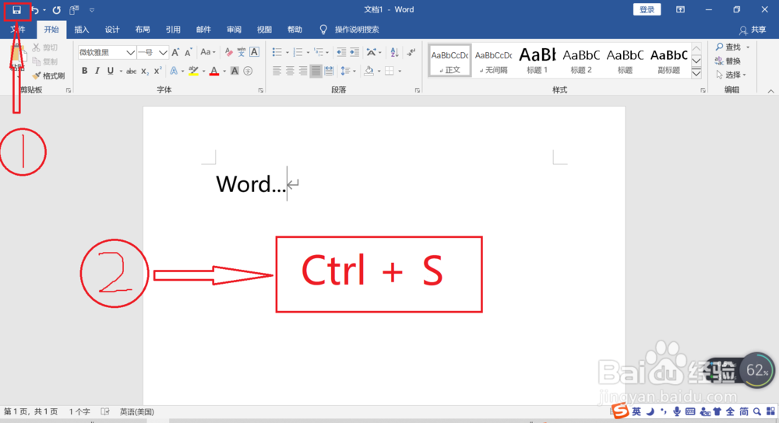The width and height of the screenshot is (779, 423).
Task: Insert enclosed character (字 in circle) icon
Action: tap(248, 71)
